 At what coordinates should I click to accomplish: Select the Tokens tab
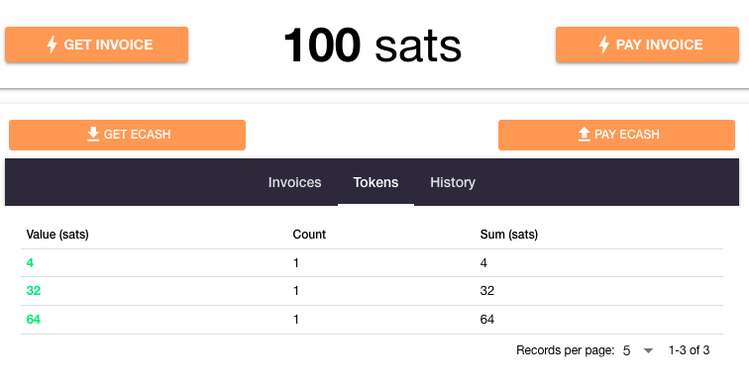pyautogui.click(x=375, y=182)
